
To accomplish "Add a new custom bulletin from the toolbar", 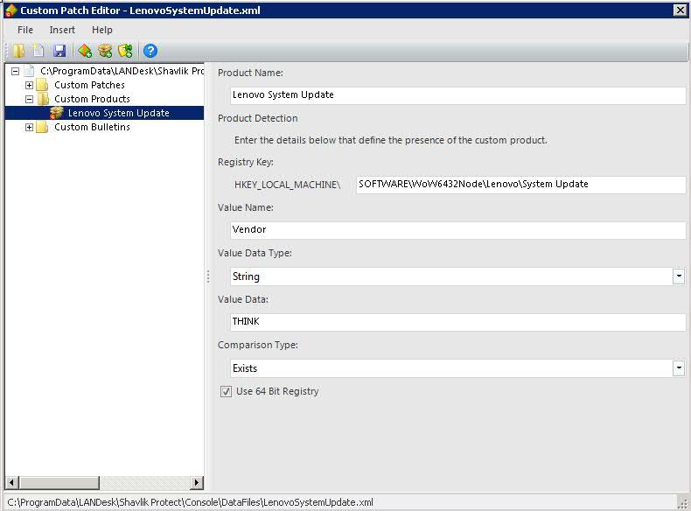I will pos(126,51).
